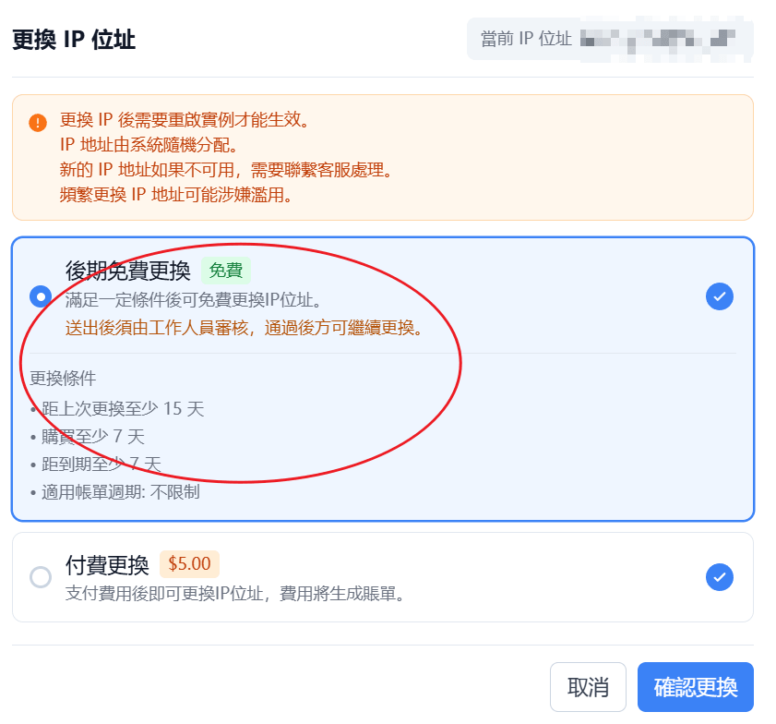Click the orange 送出後須由工作人員審核 notice text
This screenshot has width=776, height=724.
coord(244,328)
